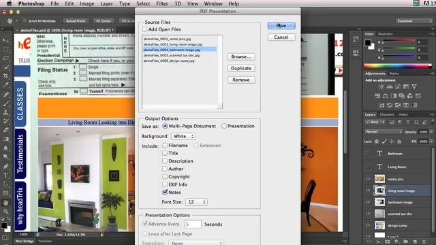This screenshot has width=436, height=245.
Task: Click lock position icon in Layers panel
Action: pos(392,142)
